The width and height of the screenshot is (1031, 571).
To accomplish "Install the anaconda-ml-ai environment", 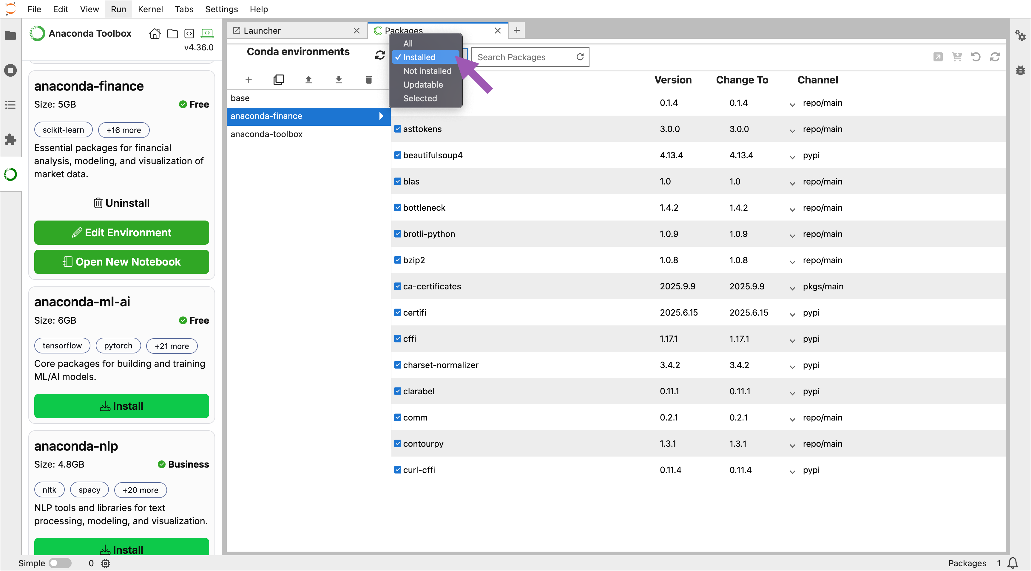I will point(121,406).
